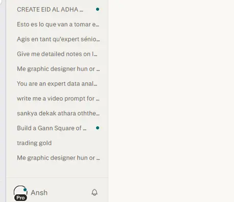The width and height of the screenshot is (234, 202).
Task: Open the Ansh Pro profile avatar
Action: click(20, 193)
